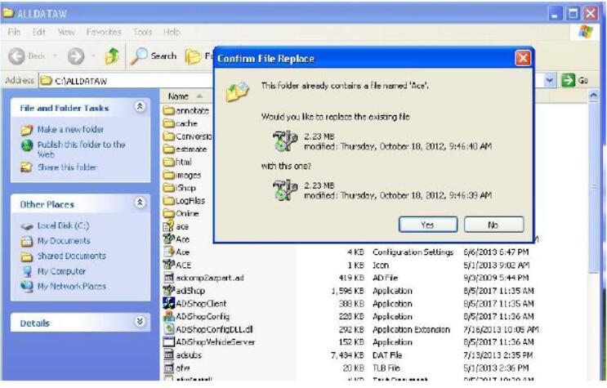
Task: Select the annotate folder
Action: (186, 111)
